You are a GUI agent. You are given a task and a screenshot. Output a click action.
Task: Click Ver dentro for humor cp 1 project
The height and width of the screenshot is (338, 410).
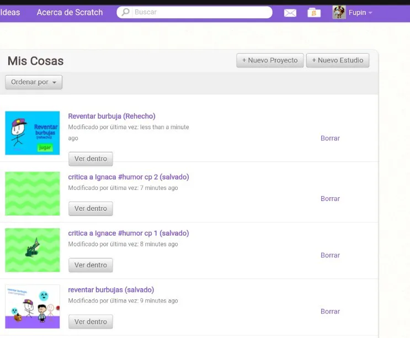click(x=90, y=265)
